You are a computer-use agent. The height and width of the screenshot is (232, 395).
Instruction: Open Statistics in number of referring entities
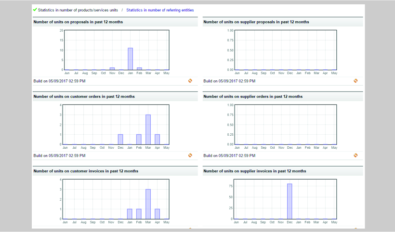[160, 10]
